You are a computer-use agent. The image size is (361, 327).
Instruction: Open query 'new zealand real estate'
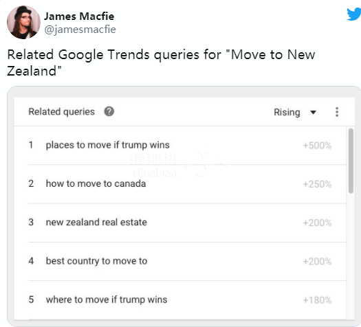coord(96,223)
